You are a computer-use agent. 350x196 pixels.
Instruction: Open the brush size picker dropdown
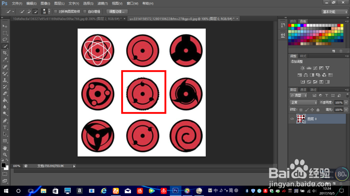49,12
